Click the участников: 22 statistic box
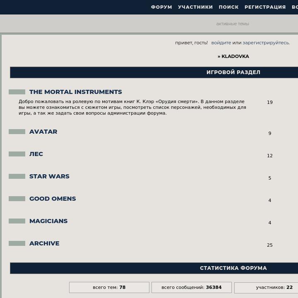This screenshot has width=298, height=298. point(266,287)
